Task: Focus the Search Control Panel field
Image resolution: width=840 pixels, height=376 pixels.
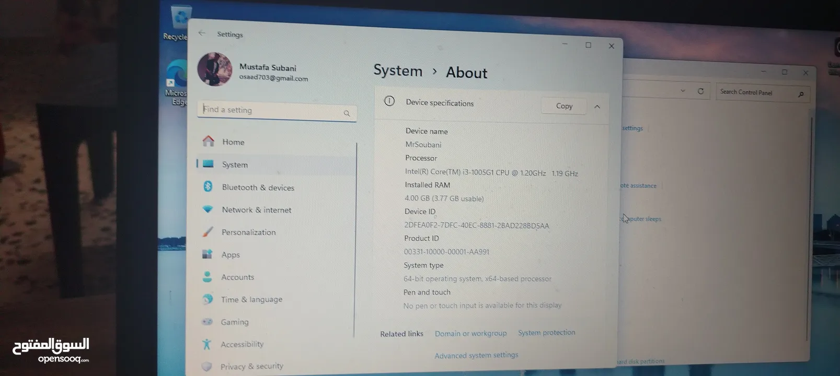Action: coord(763,92)
